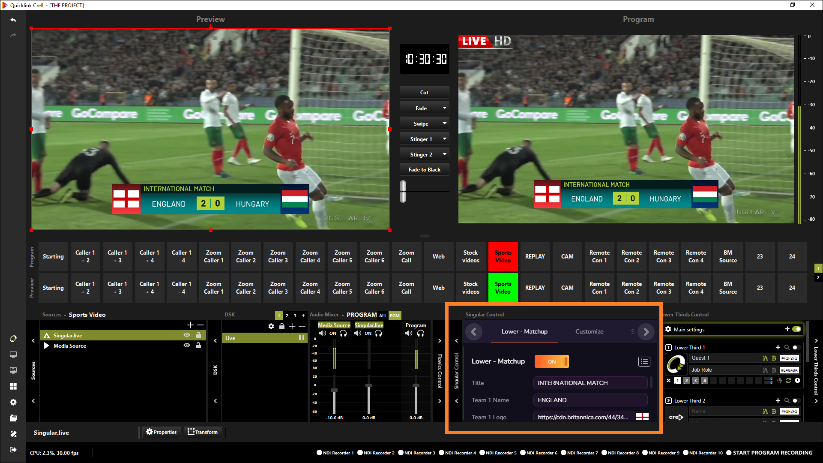Click the DSK settings gear icon
Viewport: 823px width, 463px height.
pyautogui.click(x=271, y=326)
